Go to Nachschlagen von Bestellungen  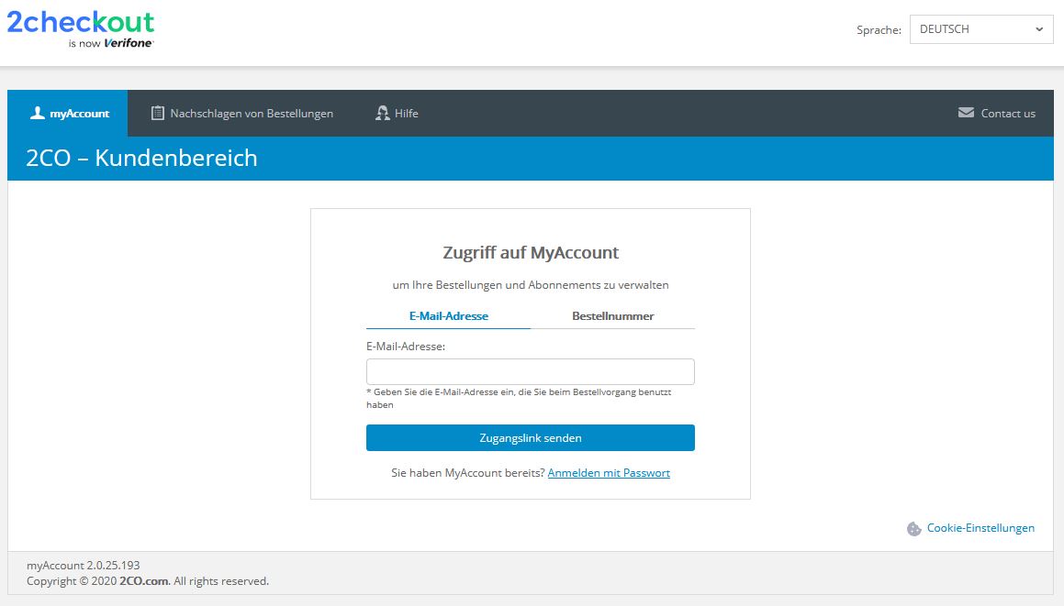tap(252, 114)
